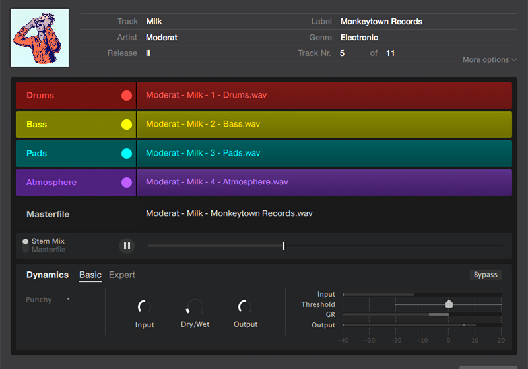
Task: Open the Punchy preset dropdown
Action: tap(48, 300)
